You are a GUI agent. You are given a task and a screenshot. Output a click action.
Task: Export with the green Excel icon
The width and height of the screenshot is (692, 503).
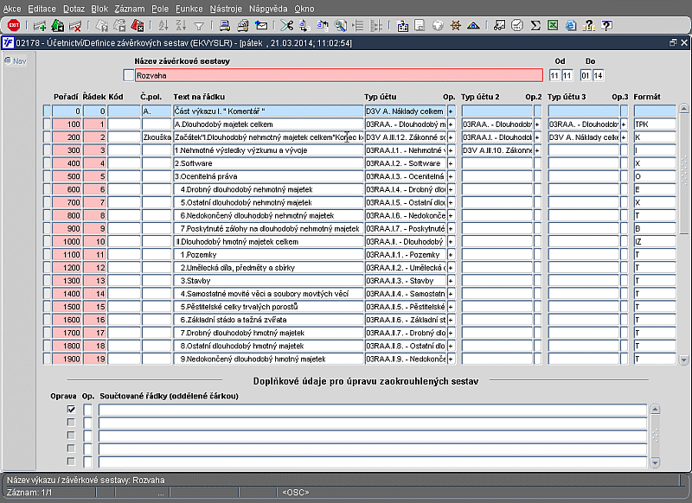coord(553,26)
